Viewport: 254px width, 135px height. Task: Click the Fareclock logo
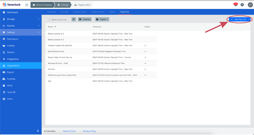(x=11, y=5)
